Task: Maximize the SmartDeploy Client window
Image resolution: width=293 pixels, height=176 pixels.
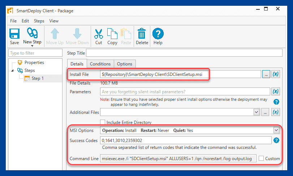Action: point(266,9)
